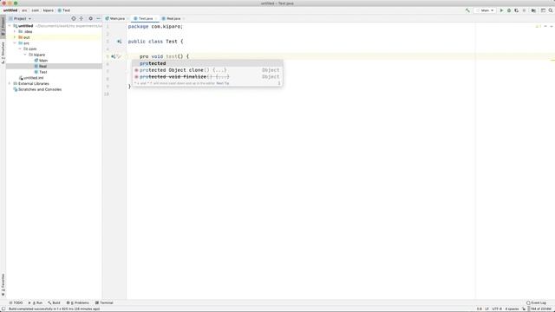Viewport: 555px width, 312px height.
Task: Open the TODO tool window
Action: pos(16,302)
